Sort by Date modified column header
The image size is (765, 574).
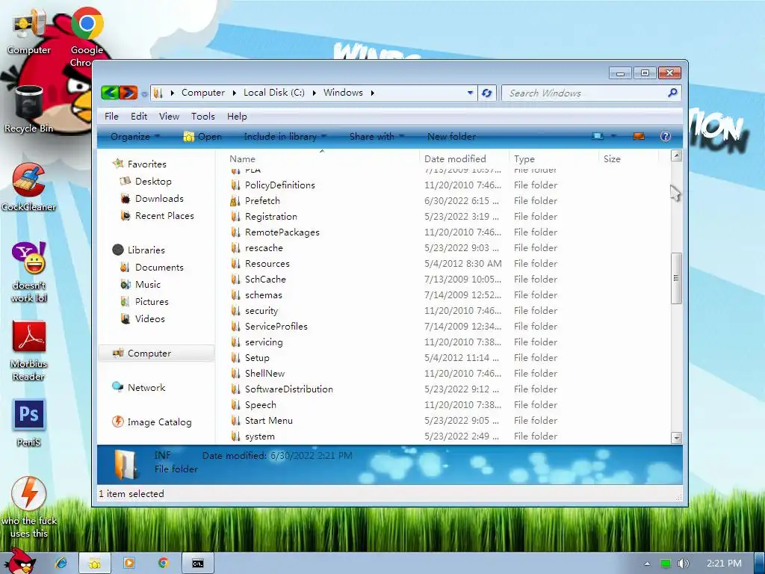point(464,158)
